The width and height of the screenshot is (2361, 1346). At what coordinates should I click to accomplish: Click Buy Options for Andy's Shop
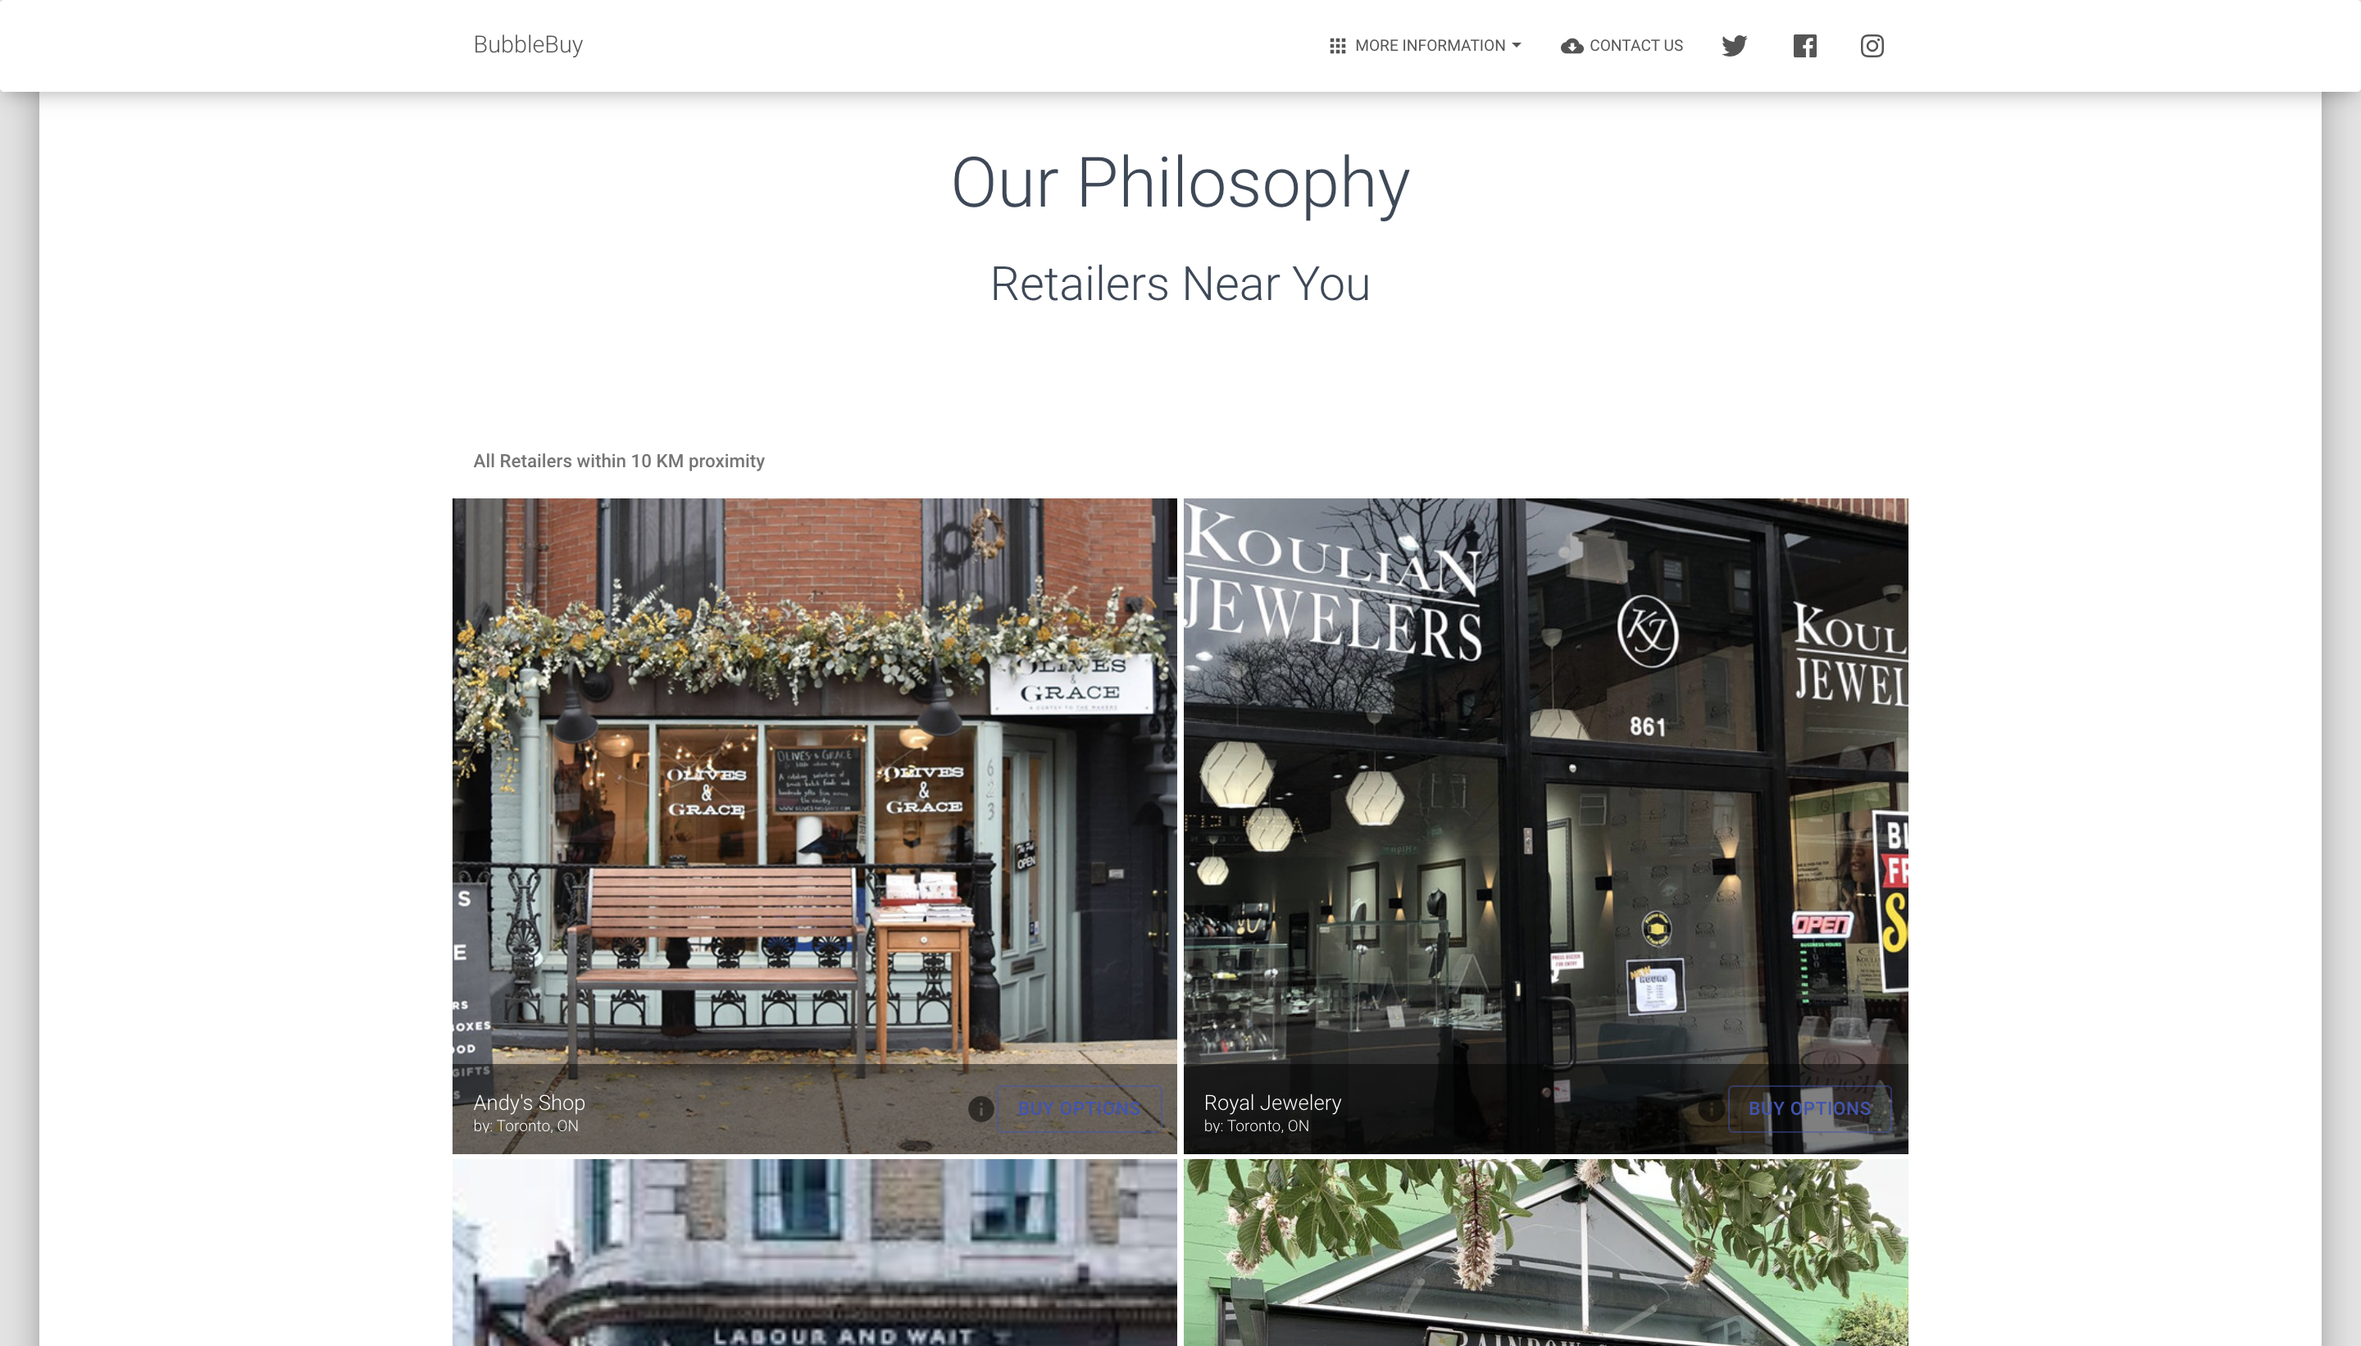pos(1079,1108)
